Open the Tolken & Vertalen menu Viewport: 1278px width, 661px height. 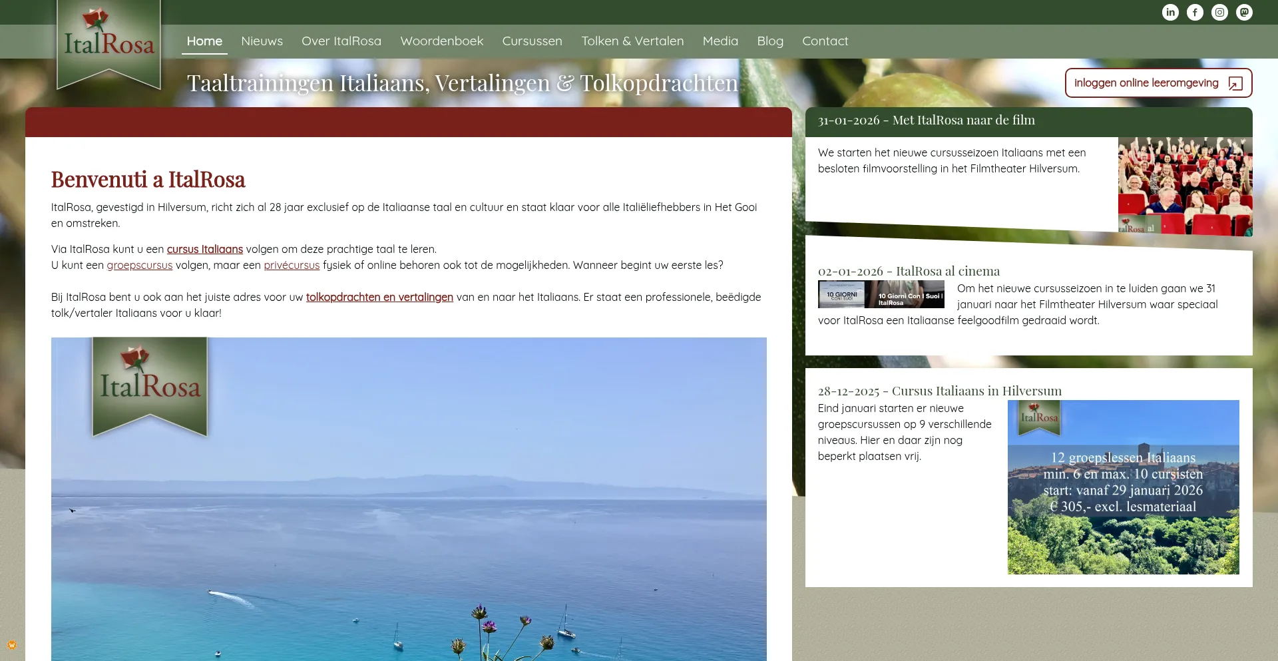tap(632, 41)
